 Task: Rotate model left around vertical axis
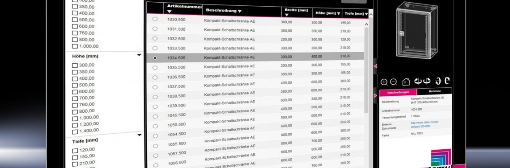click(x=418, y=81)
